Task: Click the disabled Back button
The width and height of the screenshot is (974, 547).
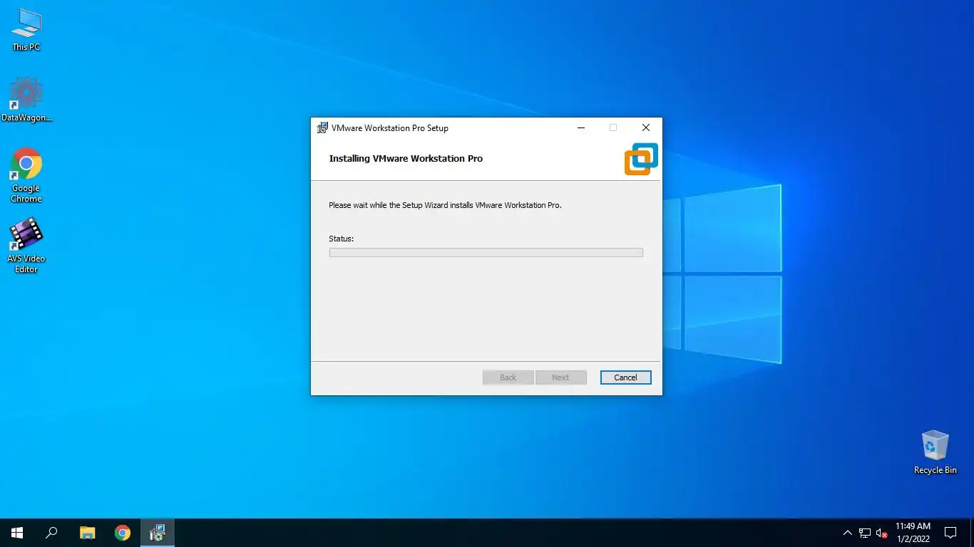Action: [x=508, y=377]
